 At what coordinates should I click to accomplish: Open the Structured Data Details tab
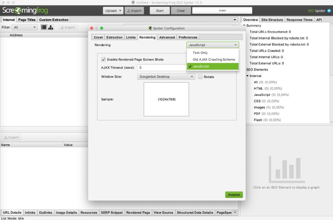click(195, 212)
